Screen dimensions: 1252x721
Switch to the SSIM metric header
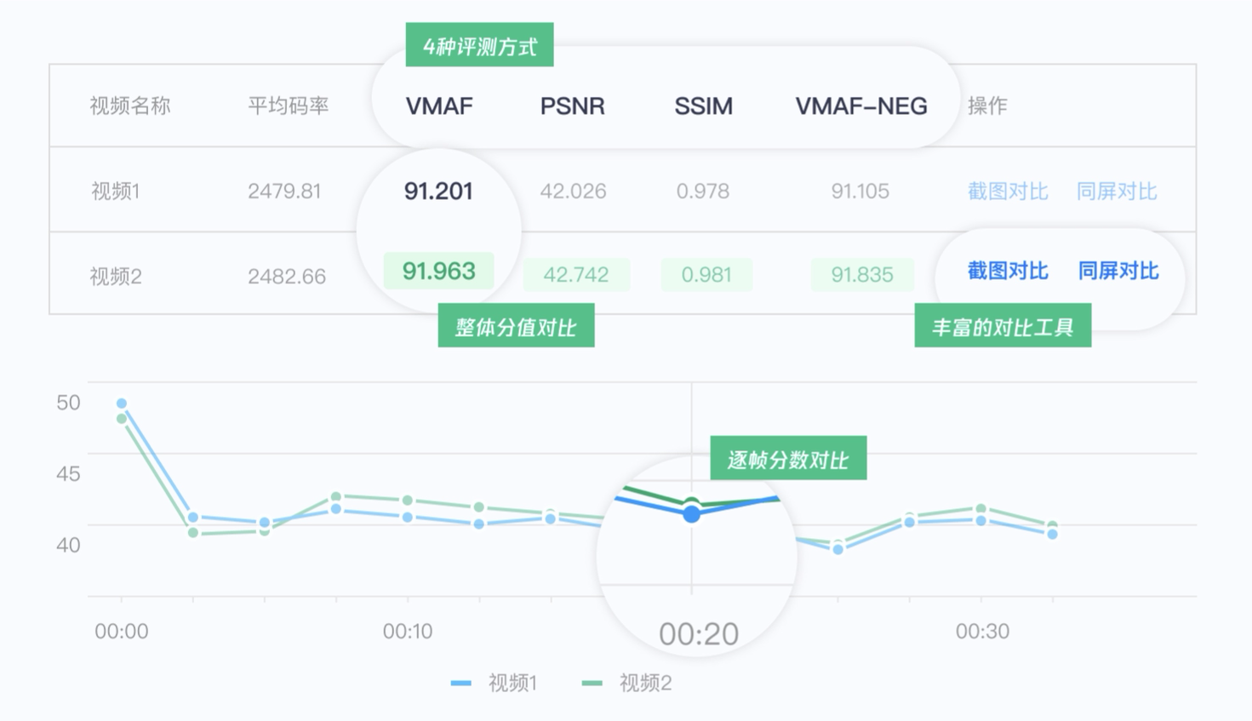(x=703, y=106)
